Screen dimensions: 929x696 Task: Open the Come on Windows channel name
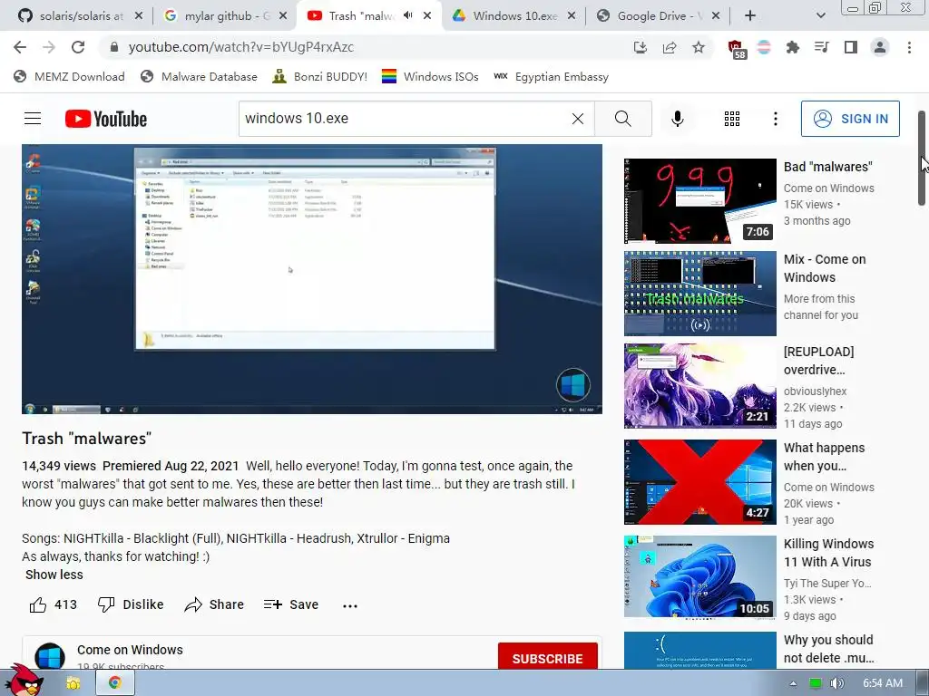click(130, 650)
